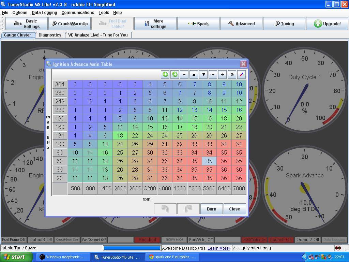The width and height of the screenshot is (349, 262).
Task: Open the More settings toolbar menu
Action: (155, 24)
